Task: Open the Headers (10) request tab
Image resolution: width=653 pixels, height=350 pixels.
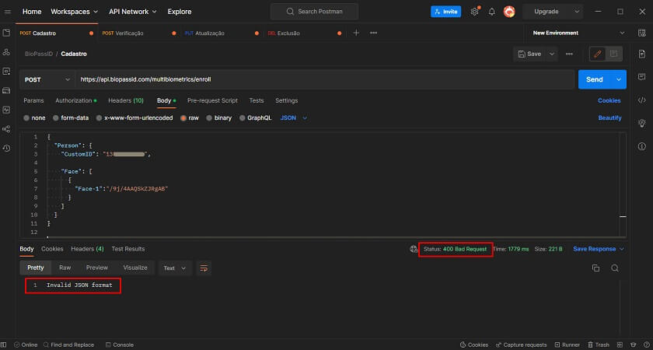Action: click(x=126, y=100)
